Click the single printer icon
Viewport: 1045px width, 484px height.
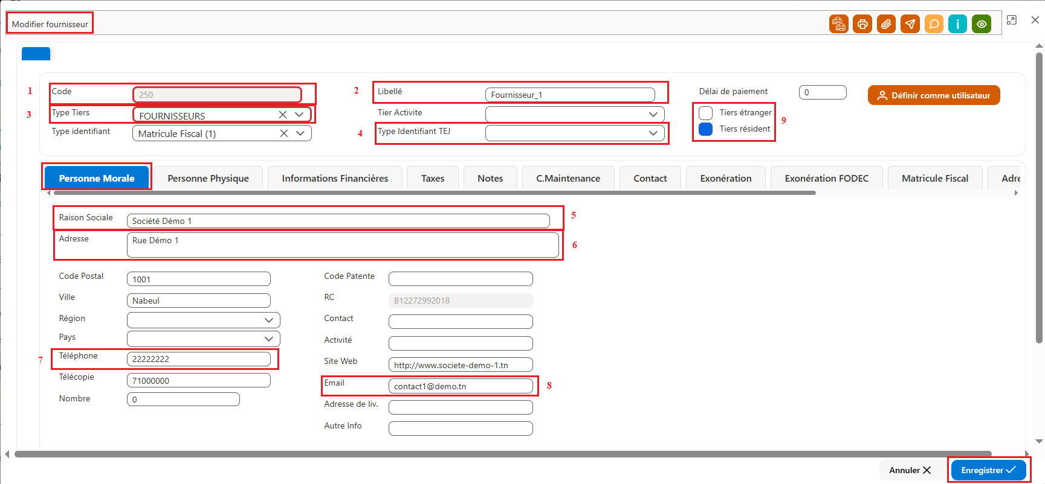pyautogui.click(x=862, y=24)
